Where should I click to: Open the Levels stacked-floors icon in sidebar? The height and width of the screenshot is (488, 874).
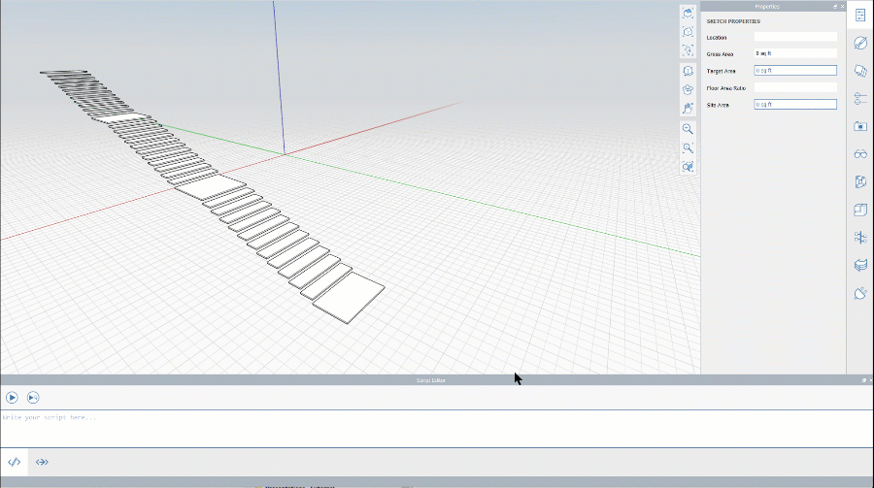pos(860,265)
